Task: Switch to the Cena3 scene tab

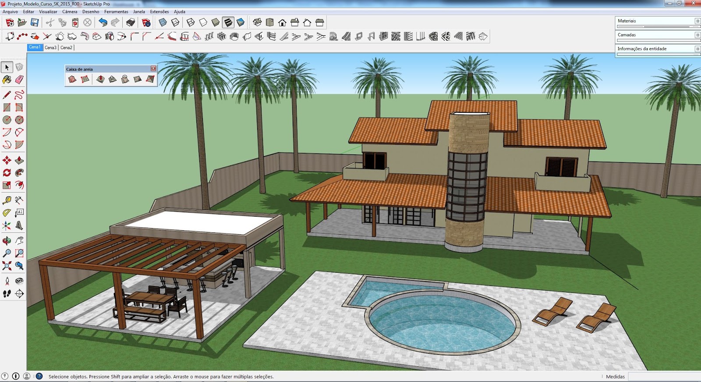Action: 50,47
